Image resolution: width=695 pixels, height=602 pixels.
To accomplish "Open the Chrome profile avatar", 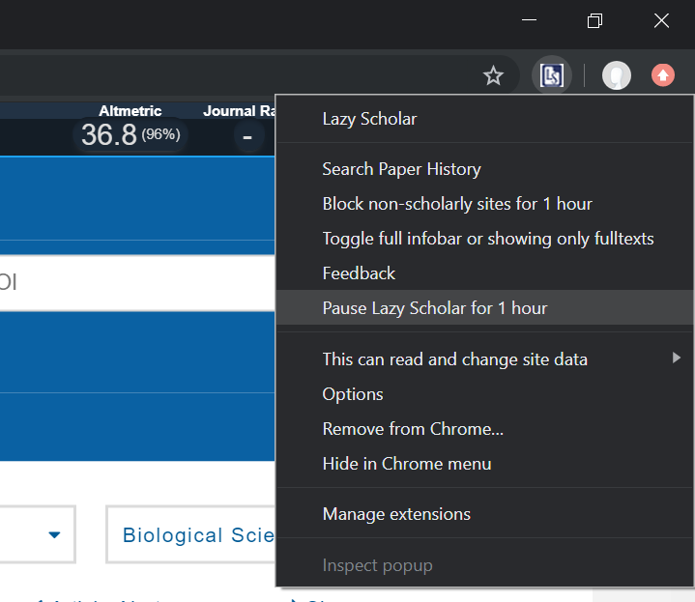I will [616, 75].
